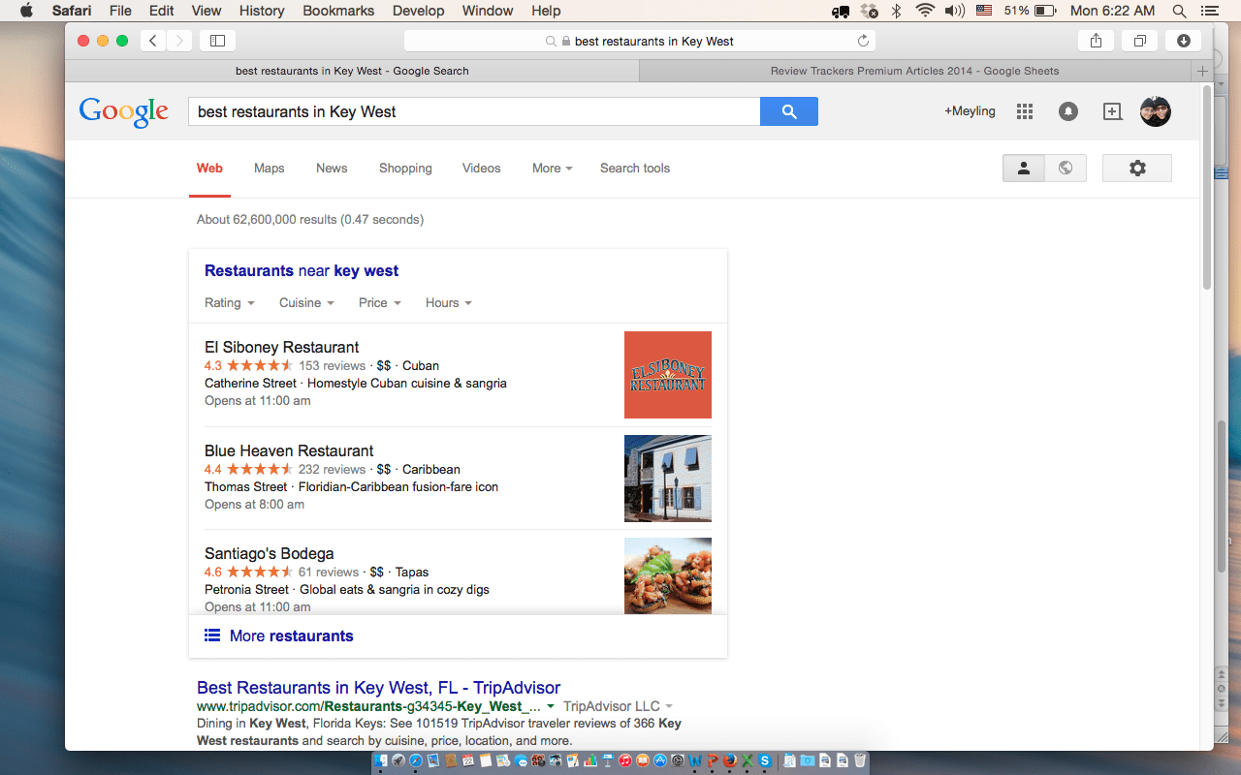Add a new Safari tab
Screen dimensions: 1241x775
point(1202,71)
